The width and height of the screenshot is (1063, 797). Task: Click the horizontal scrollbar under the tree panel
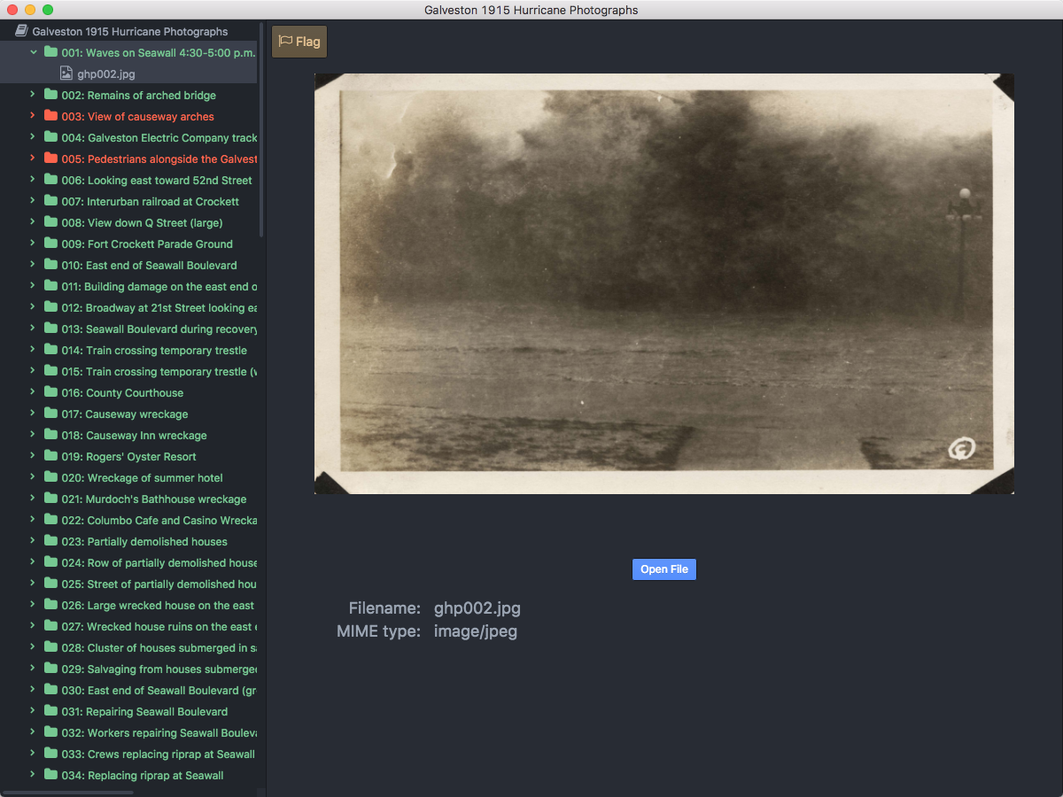69,793
